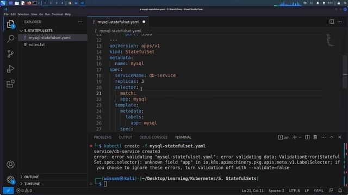
Task: Open the File menu
Action: (x=6, y=14)
